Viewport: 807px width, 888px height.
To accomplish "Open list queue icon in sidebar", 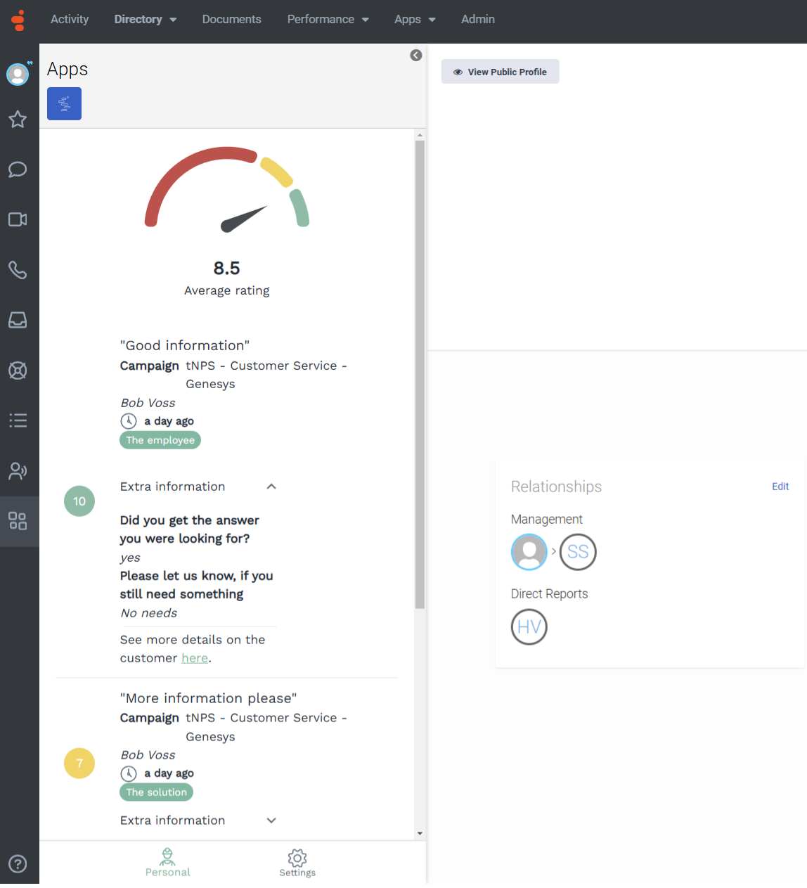I will point(18,420).
